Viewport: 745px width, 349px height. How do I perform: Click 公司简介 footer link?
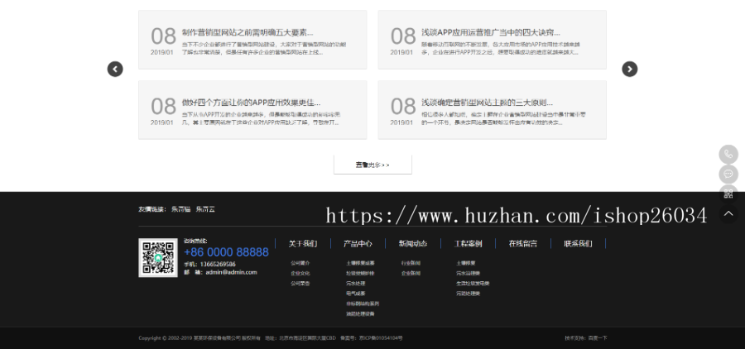click(x=300, y=263)
